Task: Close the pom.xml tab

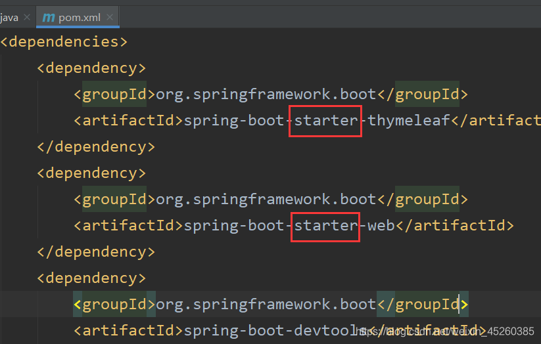Action: coord(110,17)
